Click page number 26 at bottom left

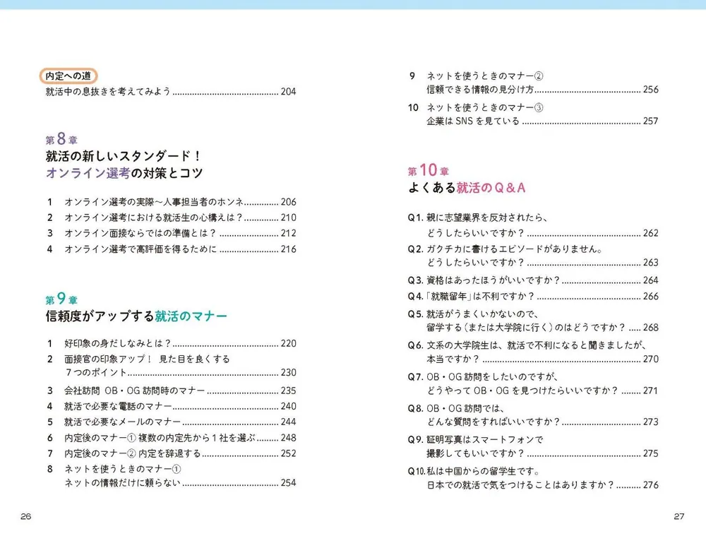click(x=25, y=517)
